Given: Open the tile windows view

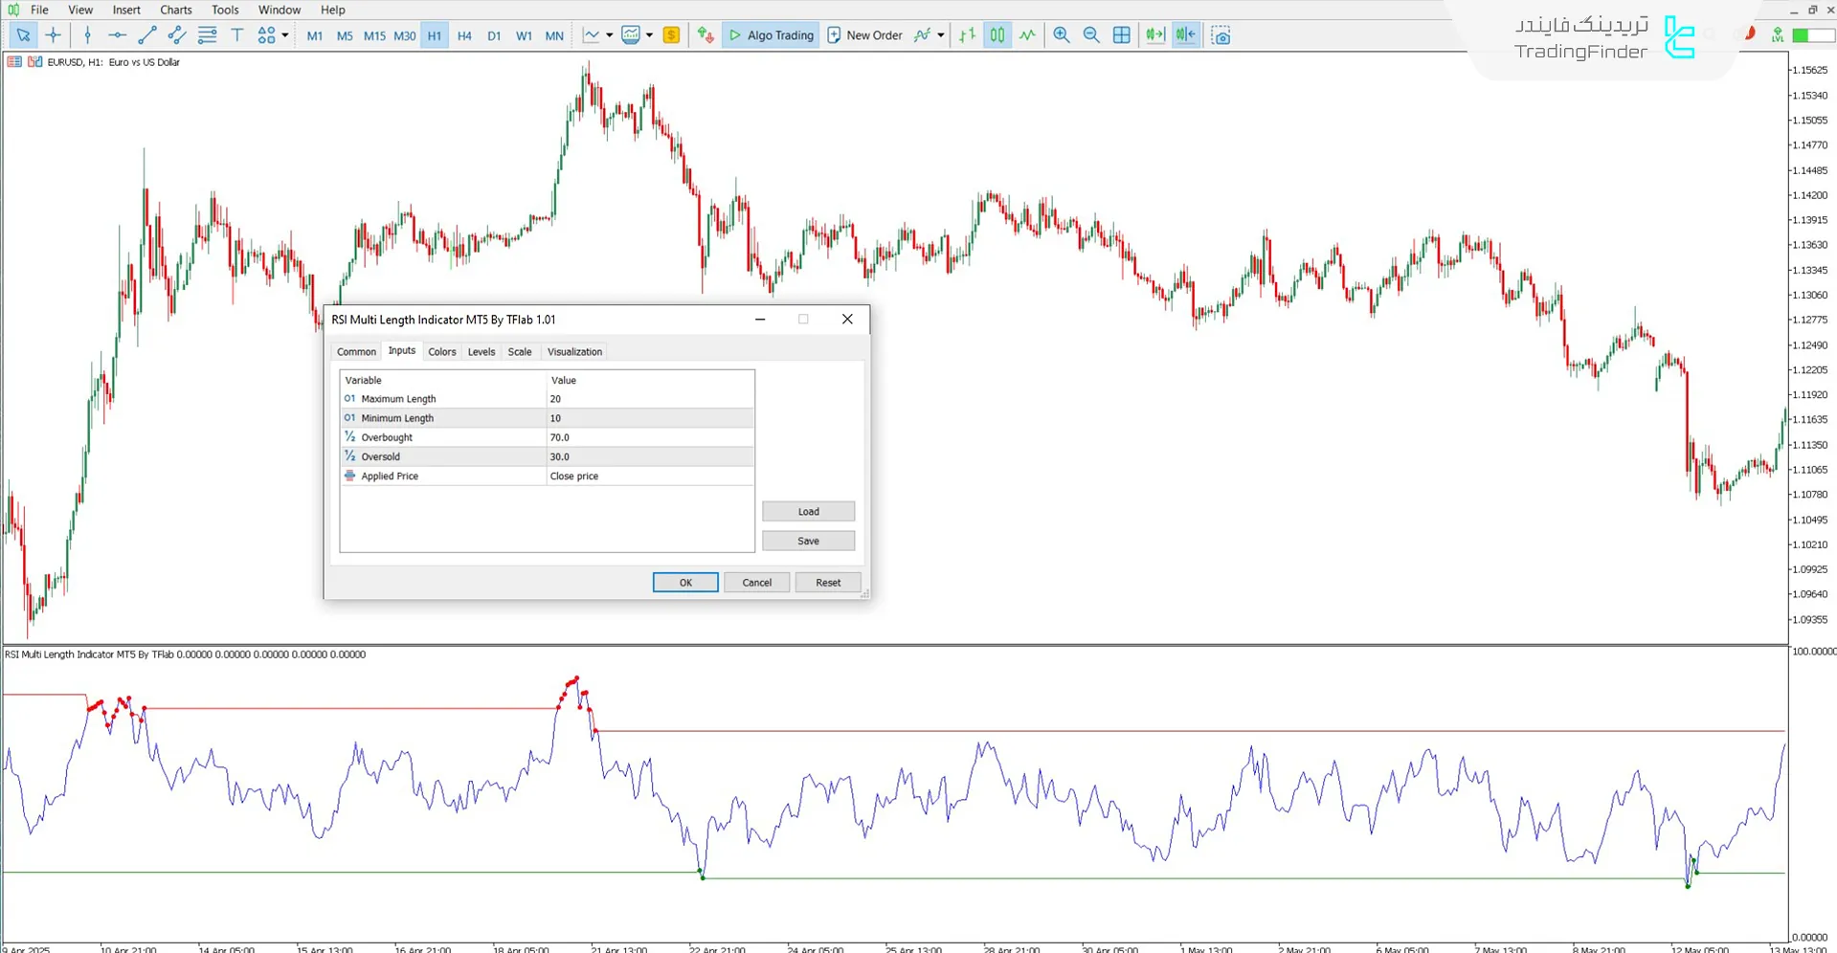Looking at the screenshot, I should tap(1121, 35).
